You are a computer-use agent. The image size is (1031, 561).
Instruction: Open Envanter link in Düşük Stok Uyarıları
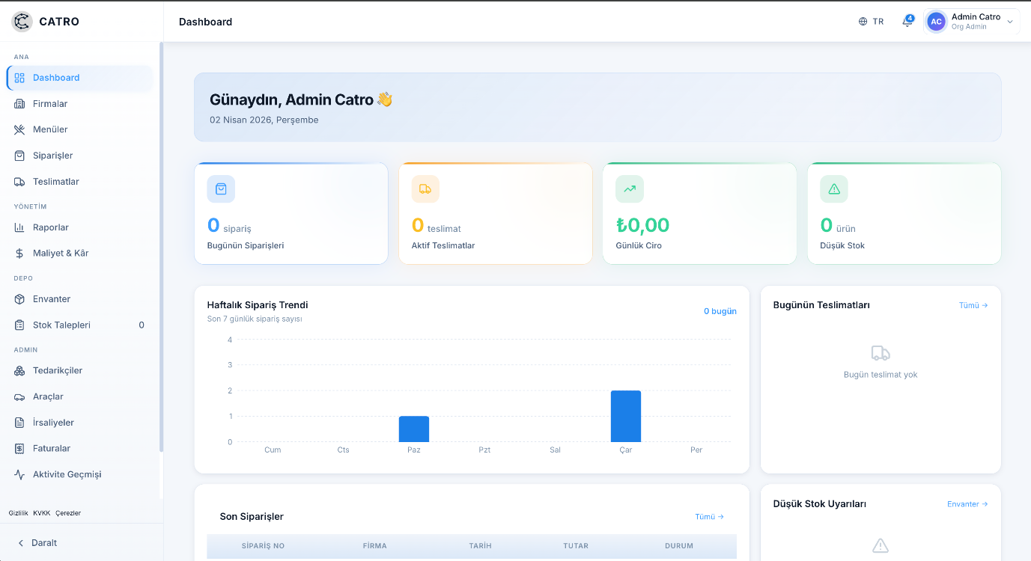click(x=967, y=504)
